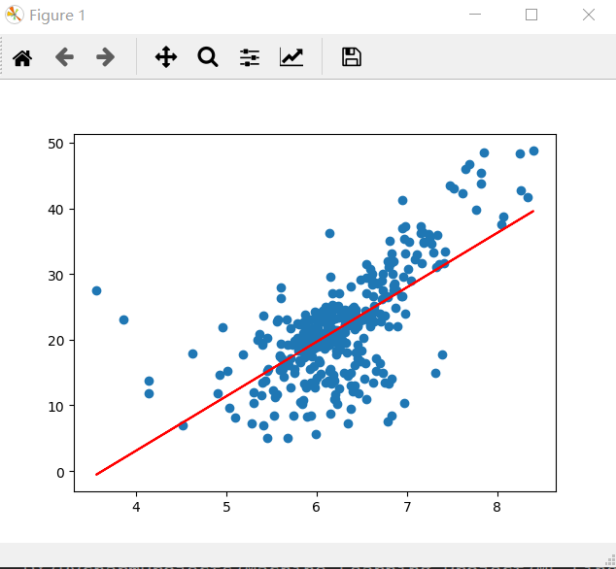
Task: Go forward to next view arrow
Action: coord(105,57)
